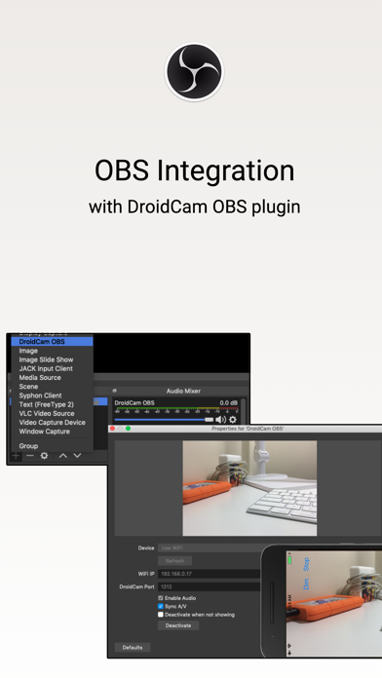The image size is (382, 678).
Task: Click the add source plus icon
Action: click(16, 455)
